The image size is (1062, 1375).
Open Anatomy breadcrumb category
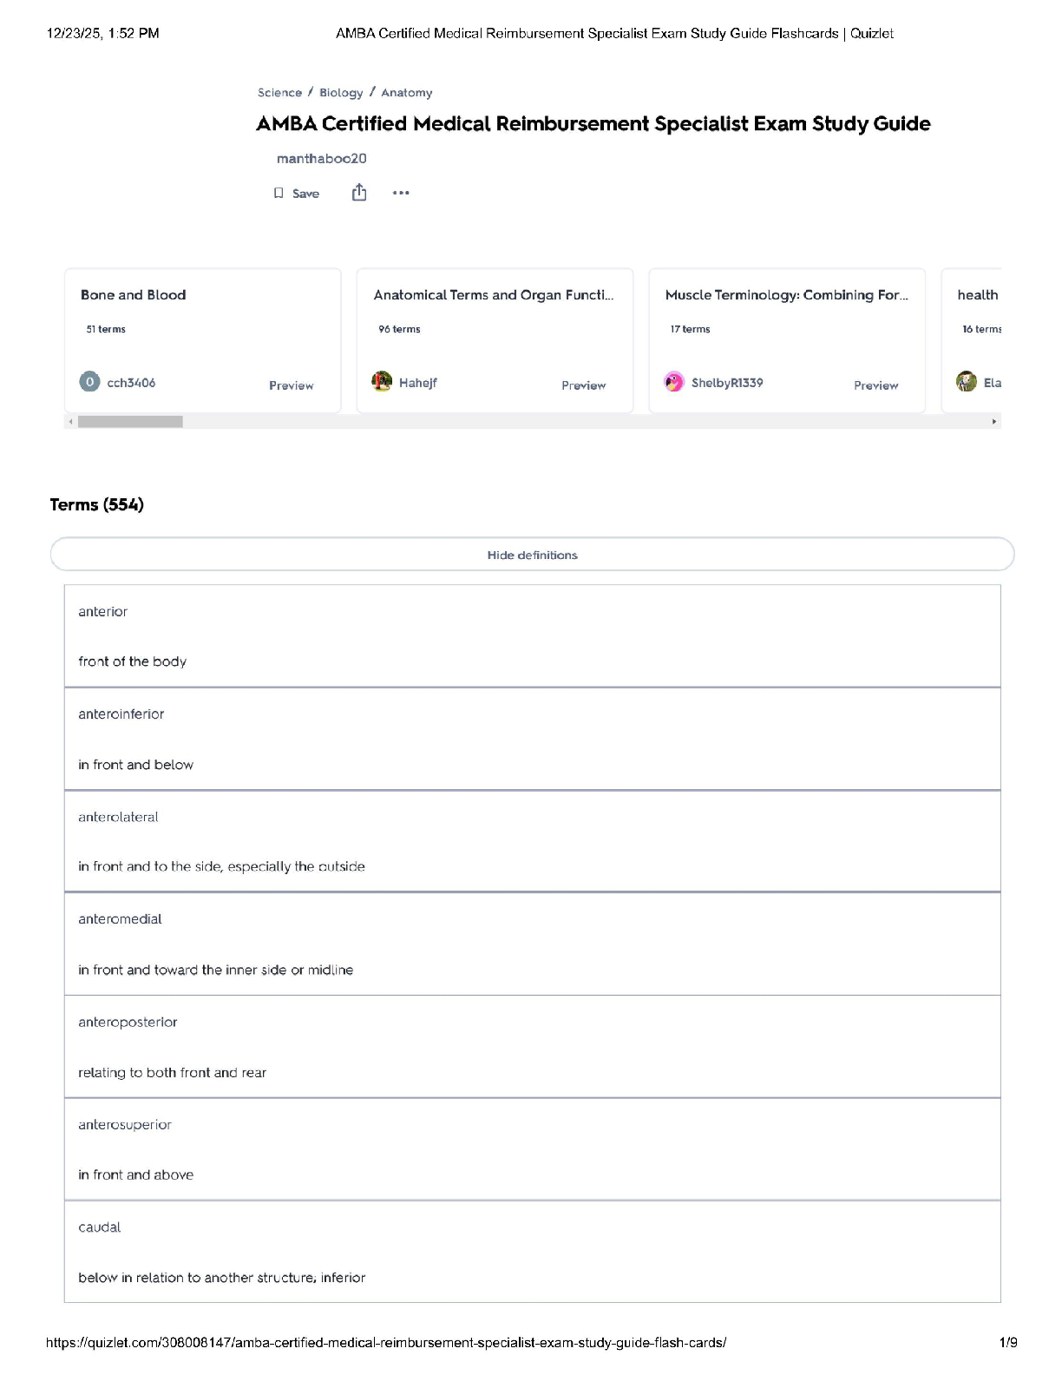coord(406,93)
